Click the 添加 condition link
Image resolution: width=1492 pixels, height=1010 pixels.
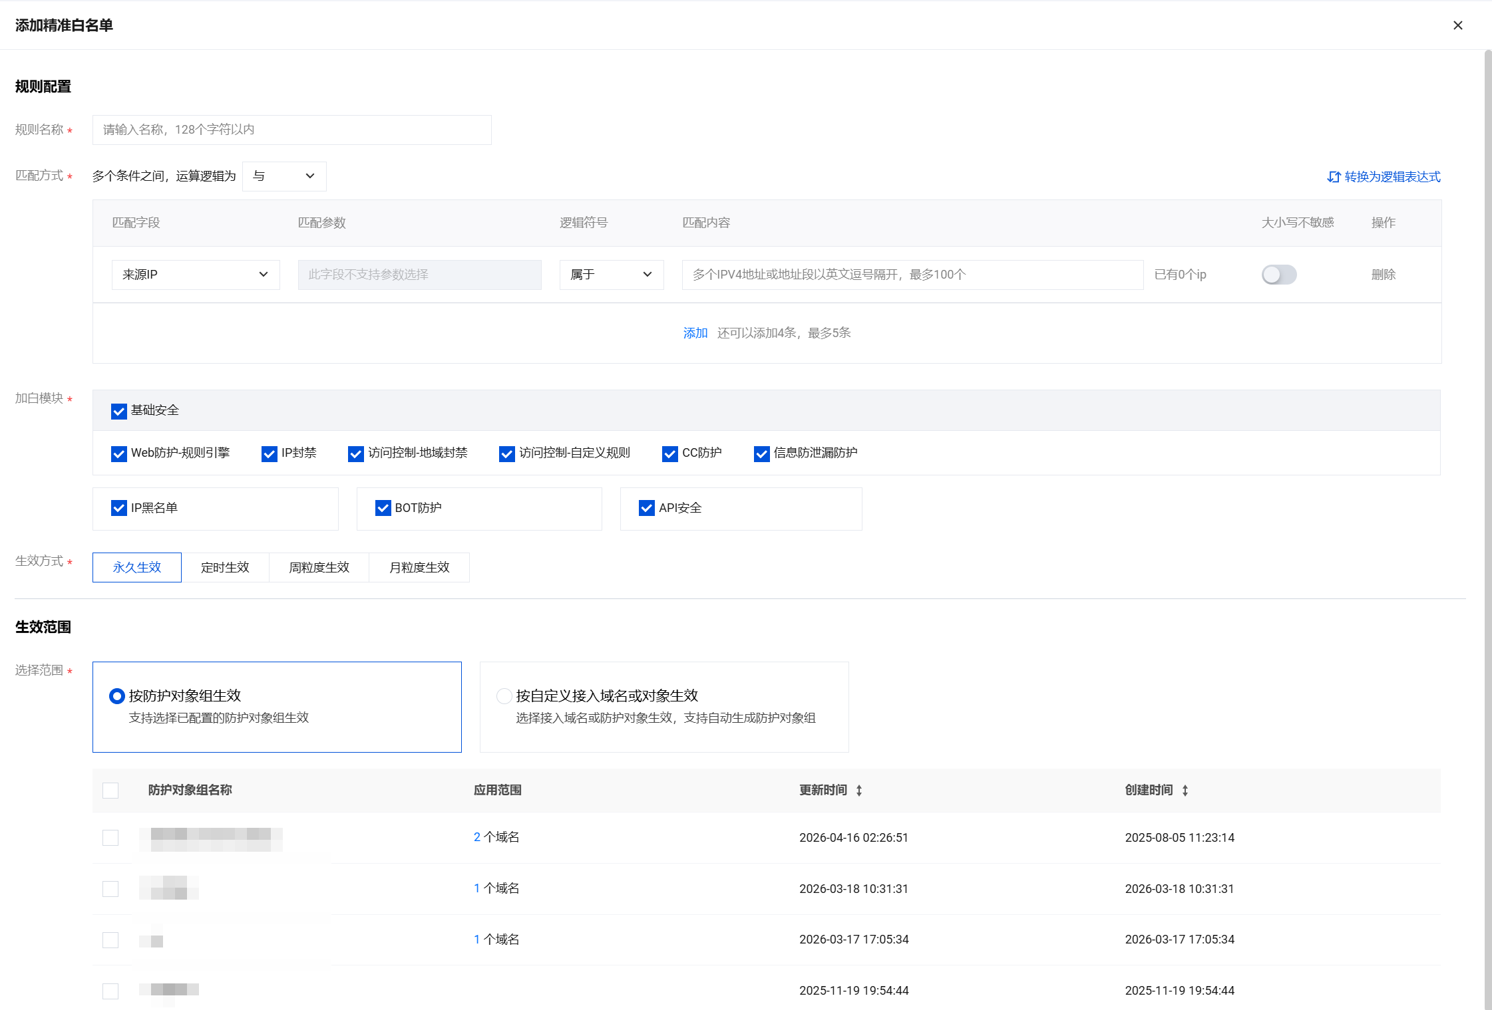point(695,333)
